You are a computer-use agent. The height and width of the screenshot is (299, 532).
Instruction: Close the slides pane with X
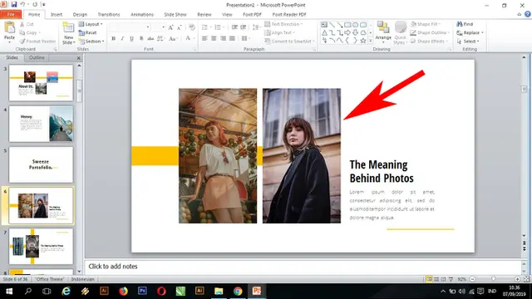coord(79,58)
